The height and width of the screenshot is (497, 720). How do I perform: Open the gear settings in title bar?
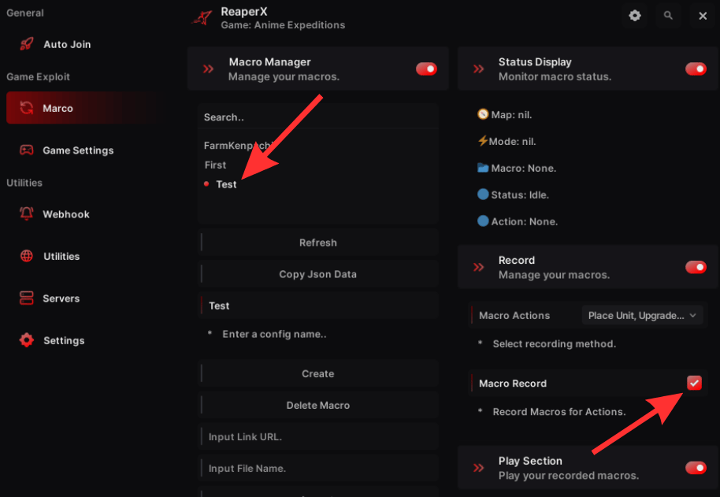pyautogui.click(x=635, y=16)
